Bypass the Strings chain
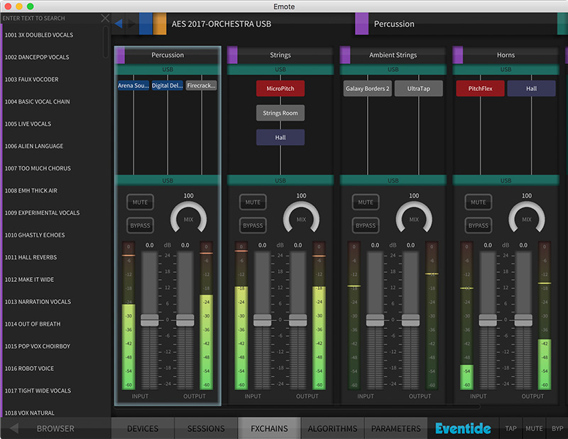 tap(253, 225)
